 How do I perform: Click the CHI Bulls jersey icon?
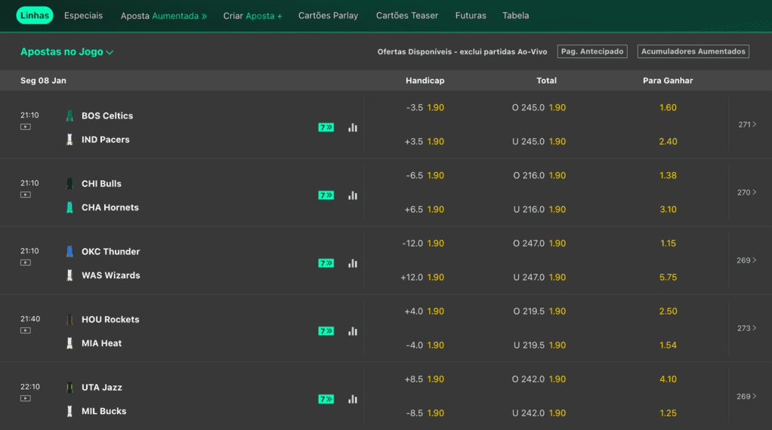(x=69, y=184)
